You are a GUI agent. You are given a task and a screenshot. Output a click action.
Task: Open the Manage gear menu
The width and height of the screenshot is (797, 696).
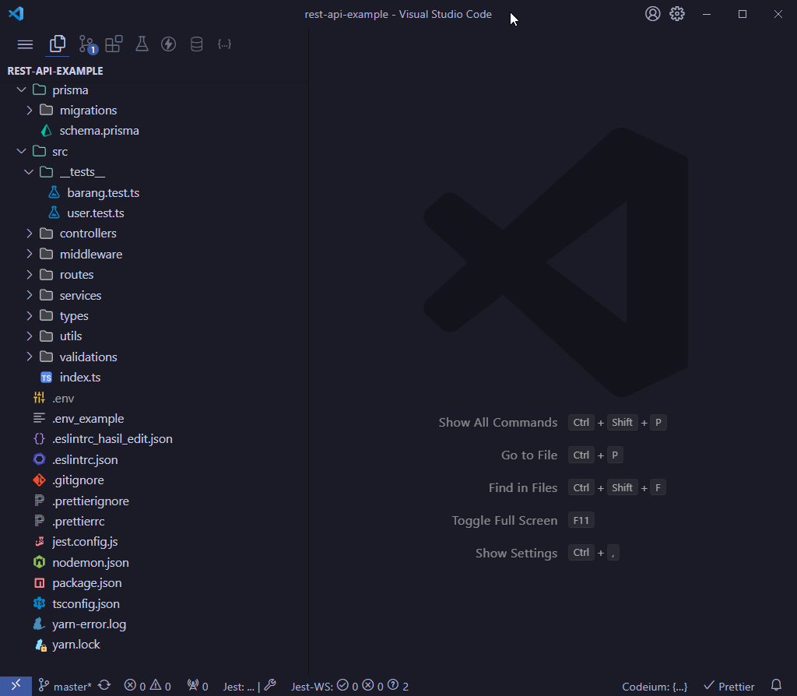tap(677, 14)
